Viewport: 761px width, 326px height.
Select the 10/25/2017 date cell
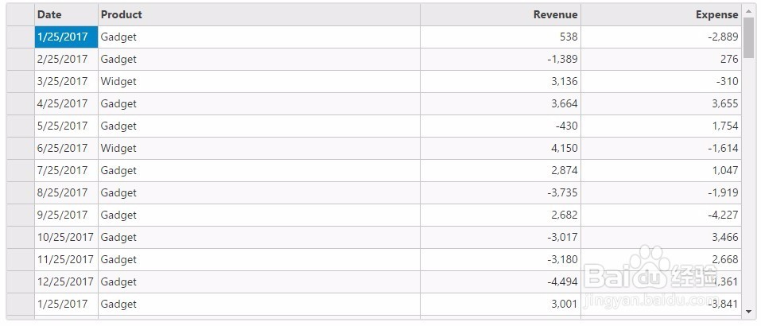[66, 237]
